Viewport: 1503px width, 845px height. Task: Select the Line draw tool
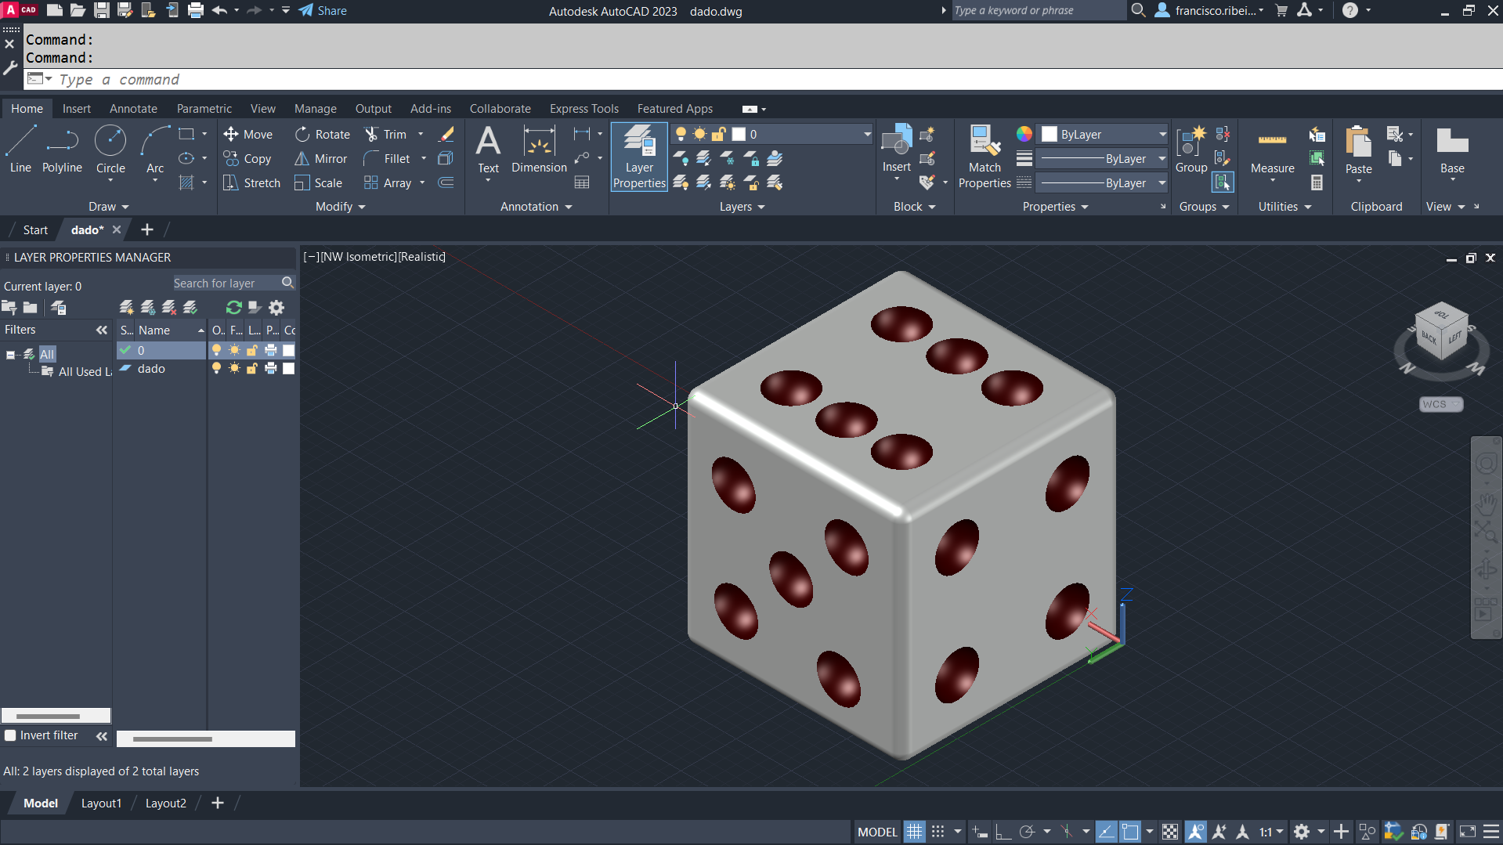pyautogui.click(x=20, y=150)
